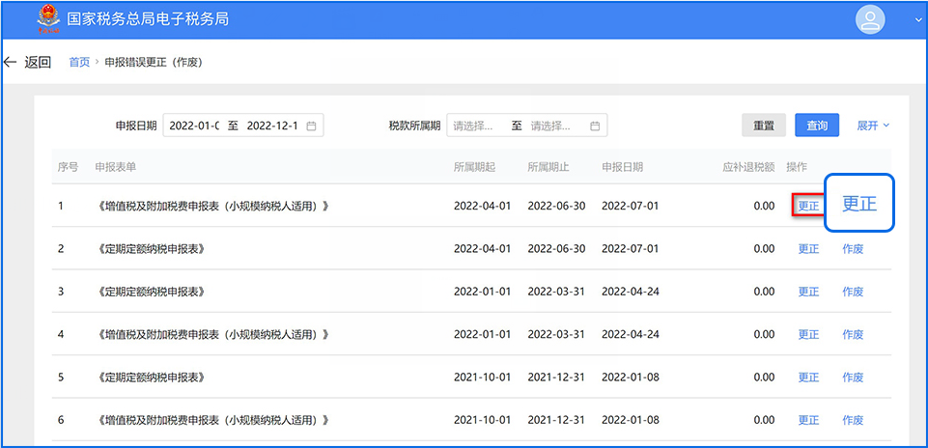
Task: Expand more filters with 展开
Action: [873, 126]
